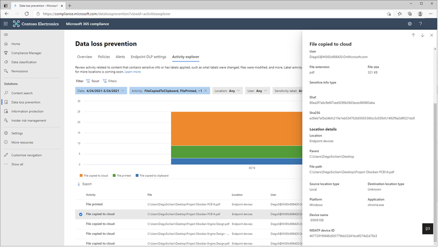Click the settings gear in header
439x247 pixels.
[x=410, y=24]
